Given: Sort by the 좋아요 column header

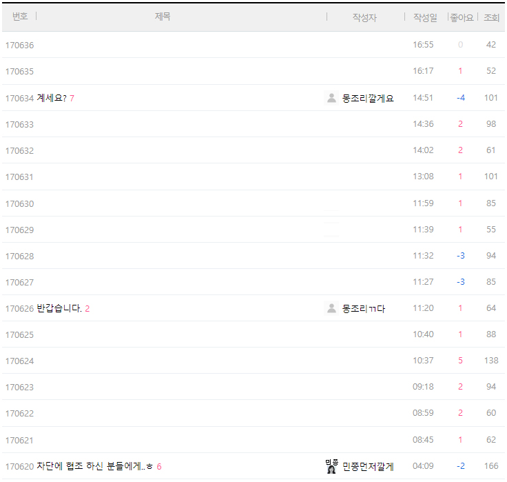Looking at the screenshot, I should (461, 17).
